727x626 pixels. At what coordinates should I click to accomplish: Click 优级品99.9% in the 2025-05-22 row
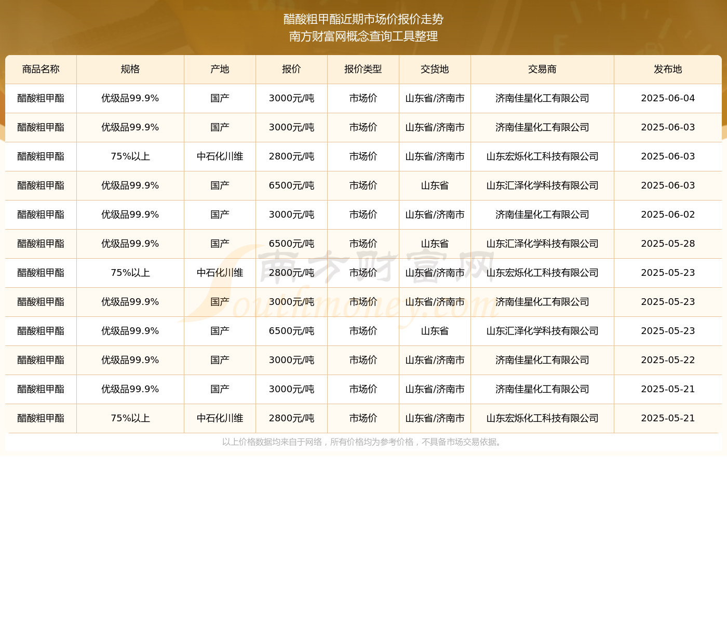130,360
